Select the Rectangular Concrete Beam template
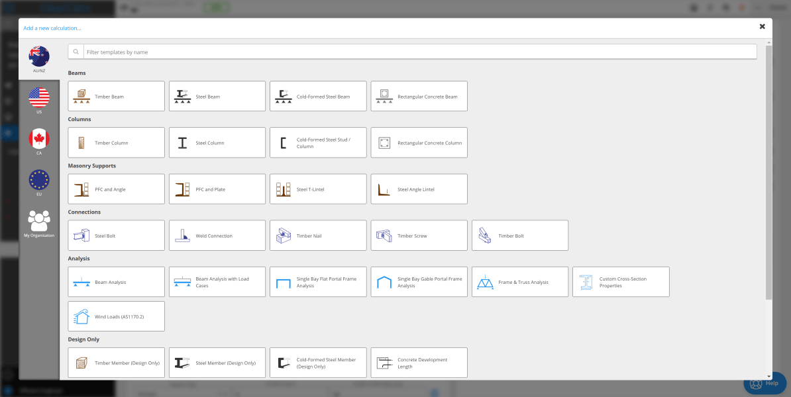This screenshot has height=397, width=791. [419, 96]
